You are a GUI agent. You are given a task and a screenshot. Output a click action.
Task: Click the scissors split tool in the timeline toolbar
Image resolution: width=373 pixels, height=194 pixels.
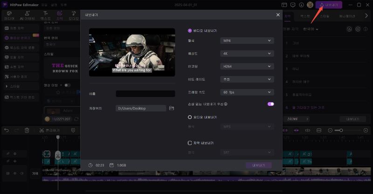[x=41, y=130]
